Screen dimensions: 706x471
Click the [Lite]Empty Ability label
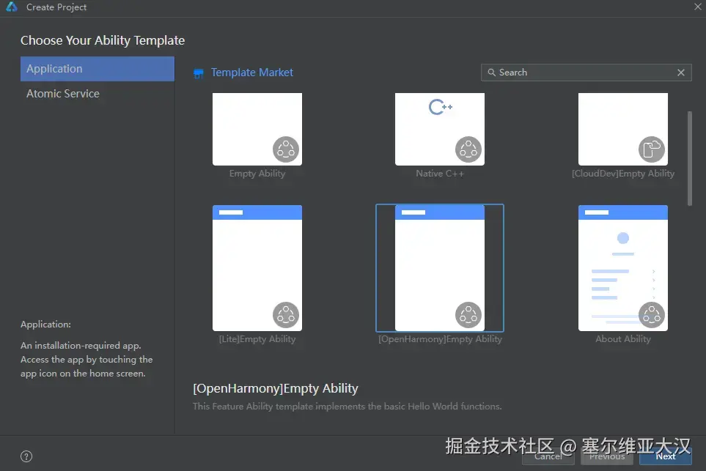257,339
